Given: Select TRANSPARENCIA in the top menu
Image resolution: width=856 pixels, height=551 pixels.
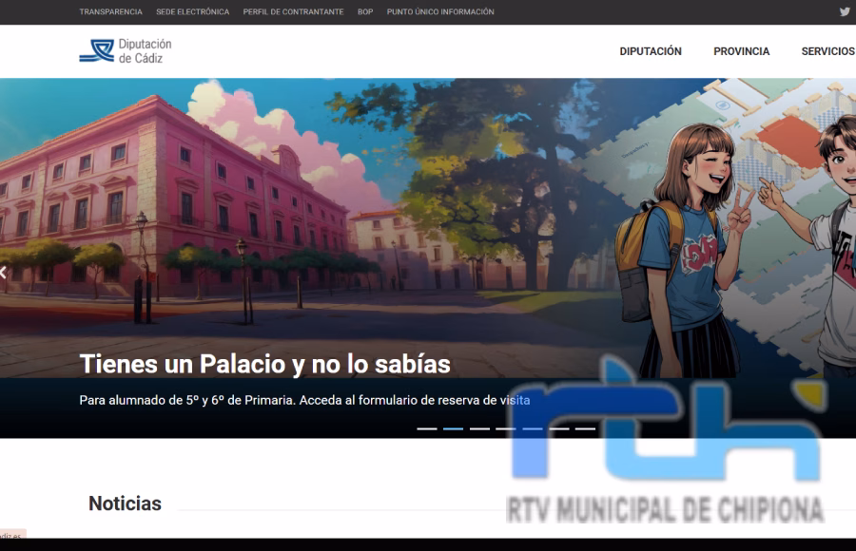Looking at the screenshot, I should (x=111, y=12).
